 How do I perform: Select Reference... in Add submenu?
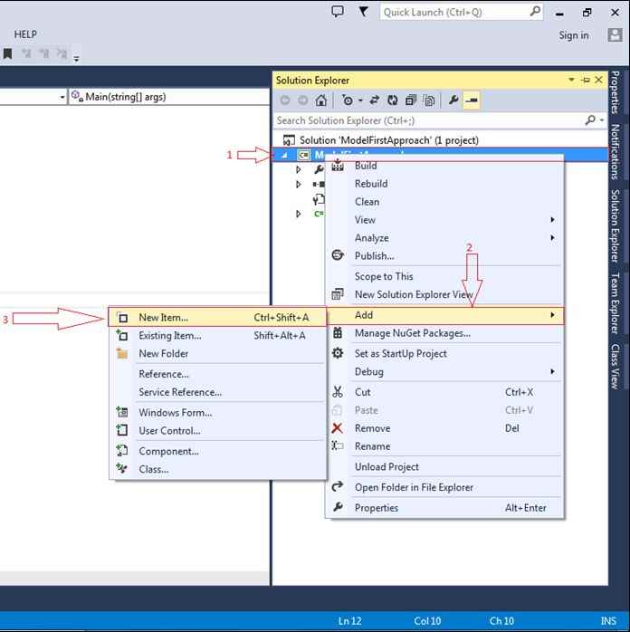click(x=217, y=374)
